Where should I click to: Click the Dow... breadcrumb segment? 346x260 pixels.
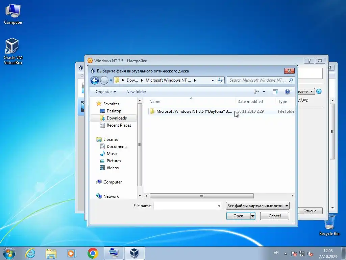[x=132, y=80]
